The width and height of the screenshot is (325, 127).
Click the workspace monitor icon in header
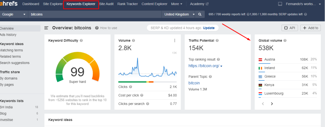(280, 4)
